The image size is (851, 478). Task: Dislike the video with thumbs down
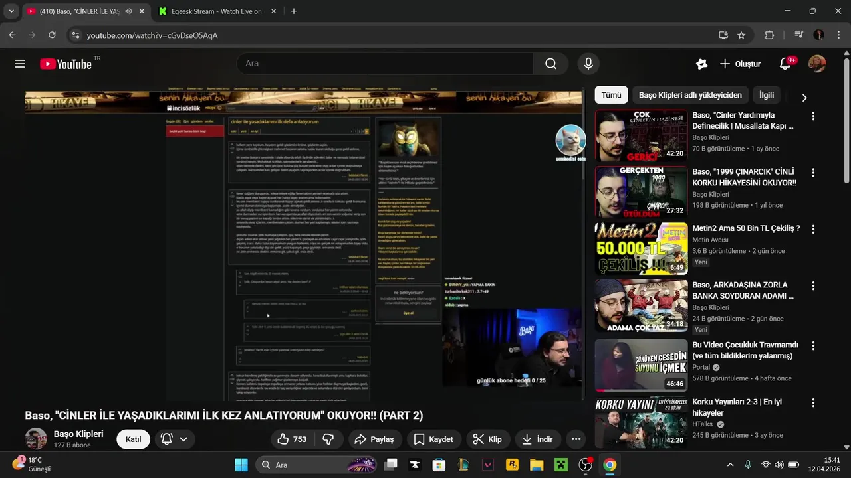pyautogui.click(x=328, y=439)
